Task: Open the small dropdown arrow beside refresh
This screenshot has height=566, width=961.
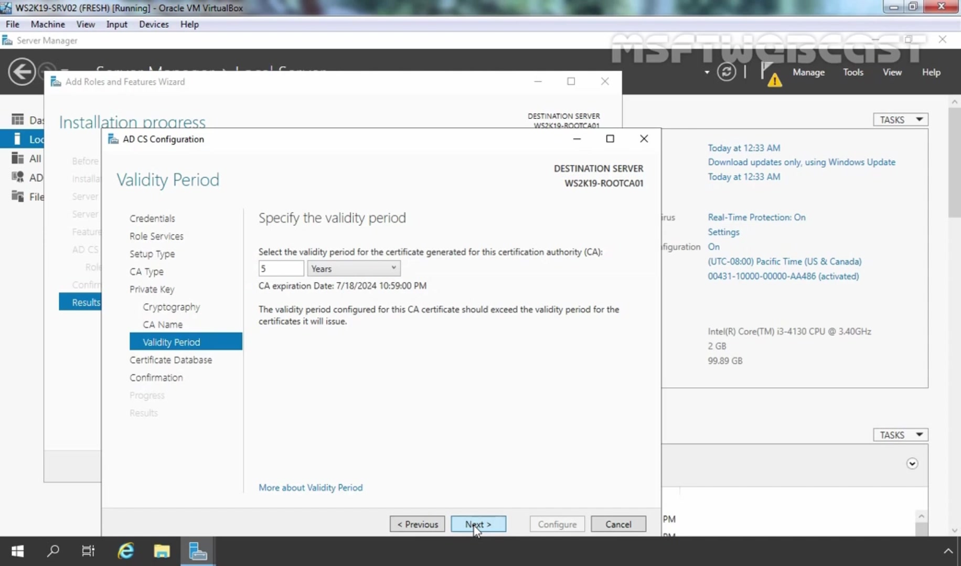Action: 707,72
